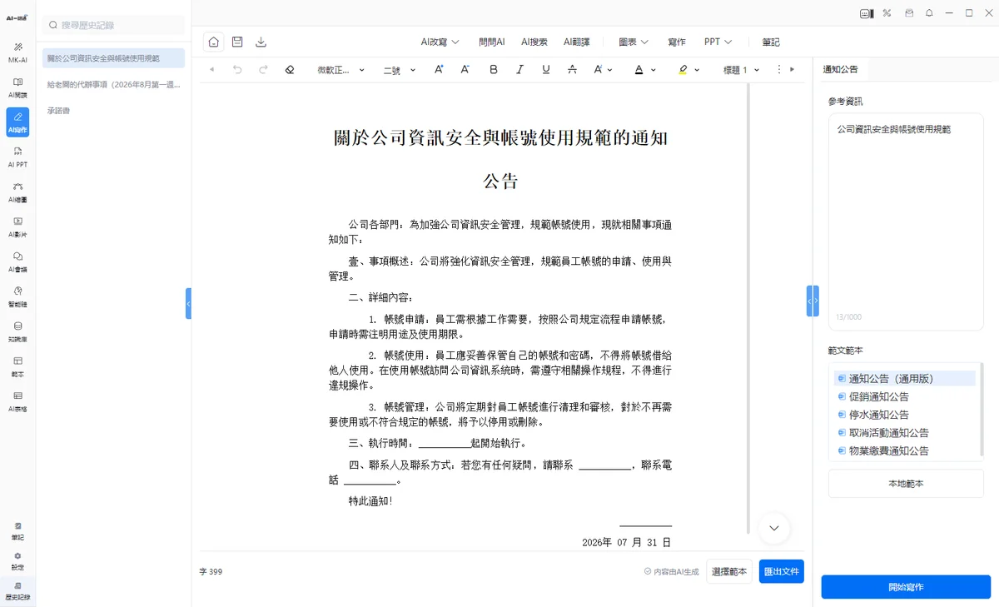Screen dimensions: 999x607
Task: Click the 選擇範本 button
Action: (730, 571)
